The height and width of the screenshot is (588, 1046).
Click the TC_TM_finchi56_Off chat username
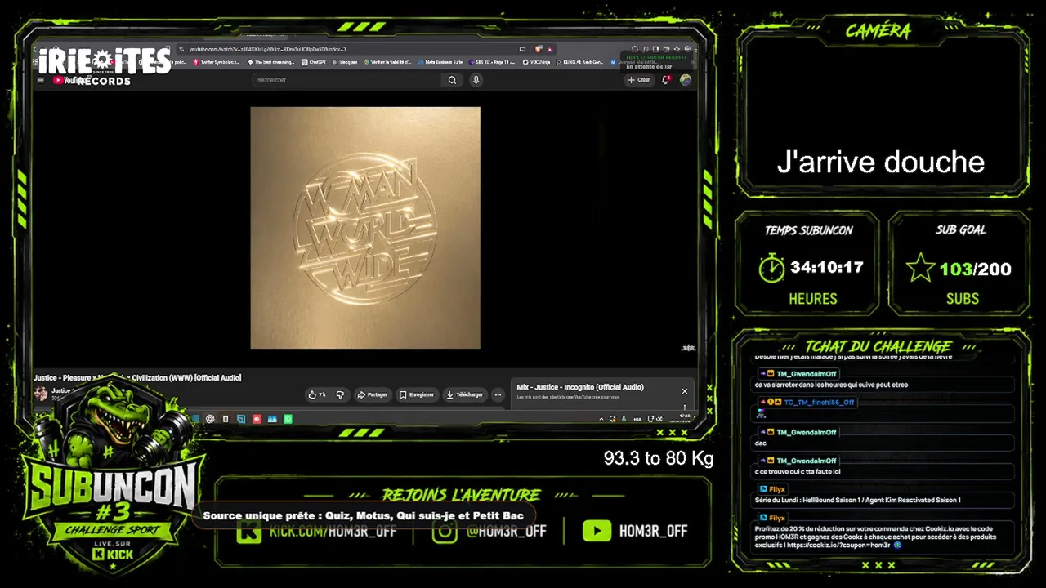(x=819, y=403)
